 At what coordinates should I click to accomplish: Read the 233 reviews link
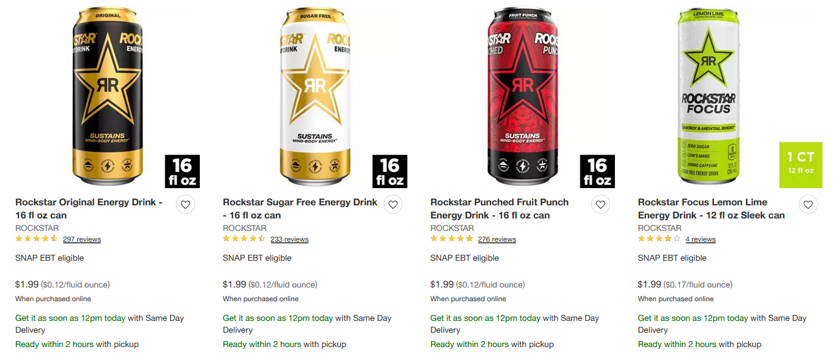(x=289, y=239)
